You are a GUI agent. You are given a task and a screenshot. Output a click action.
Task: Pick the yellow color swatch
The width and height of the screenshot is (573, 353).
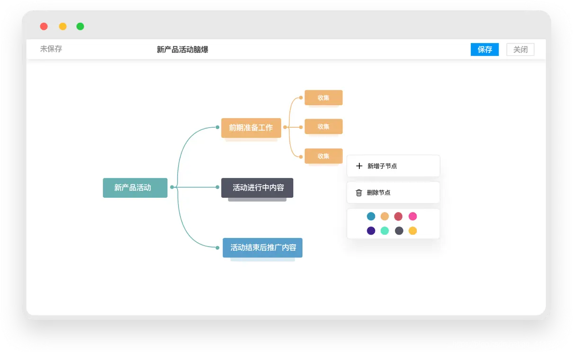tap(412, 231)
